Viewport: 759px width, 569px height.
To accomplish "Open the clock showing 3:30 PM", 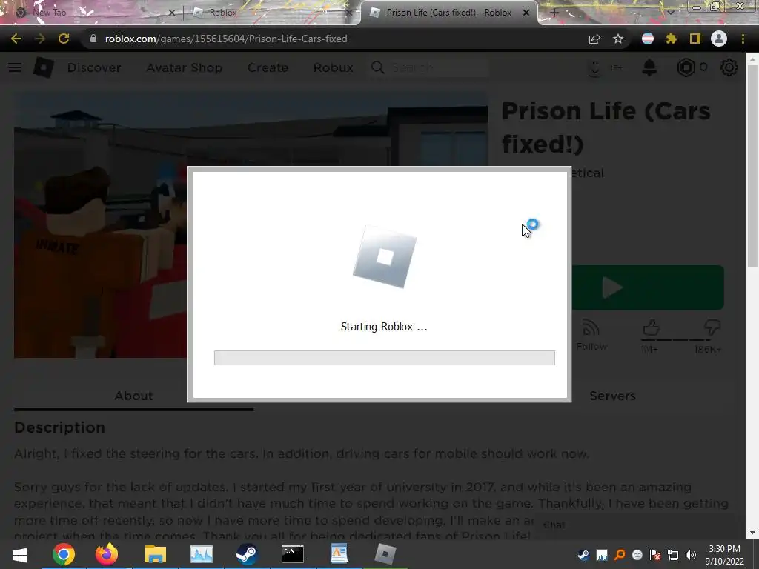I will click(725, 555).
